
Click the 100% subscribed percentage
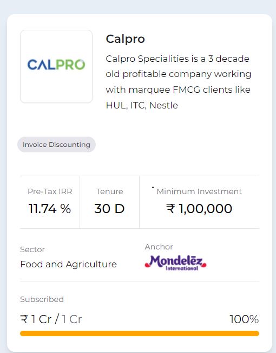coord(244,319)
